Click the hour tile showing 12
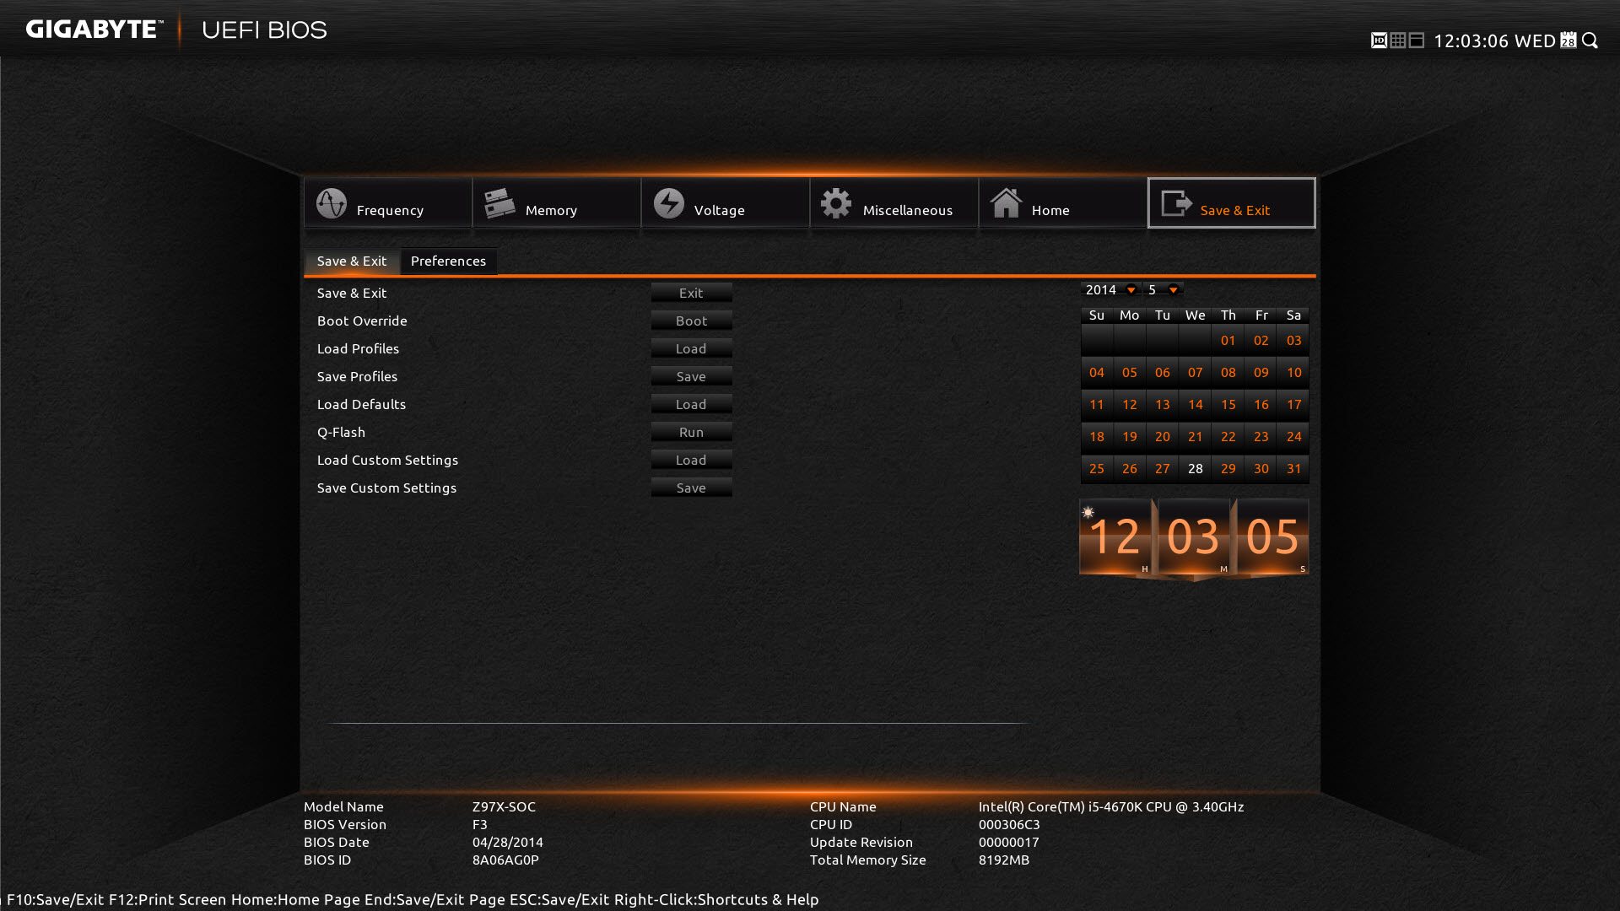The height and width of the screenshot is (911, 1620). [x=1115, y=536]
